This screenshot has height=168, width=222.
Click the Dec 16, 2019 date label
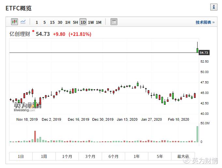[79, 119]
